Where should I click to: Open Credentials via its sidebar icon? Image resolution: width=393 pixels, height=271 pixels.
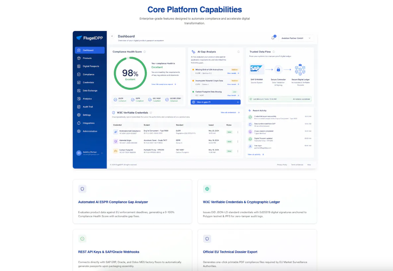(79, 82)
